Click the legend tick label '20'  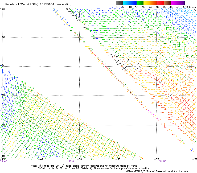pos(143,7)
